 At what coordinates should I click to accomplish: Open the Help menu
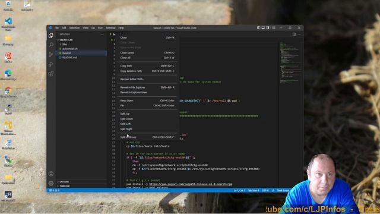(121, 28)
